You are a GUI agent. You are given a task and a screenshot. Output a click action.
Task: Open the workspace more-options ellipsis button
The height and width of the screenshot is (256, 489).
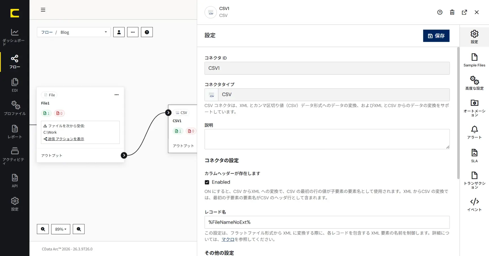(133, 32)
